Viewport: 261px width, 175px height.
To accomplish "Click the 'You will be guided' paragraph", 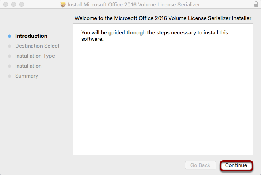I will [x=155, y=36].
